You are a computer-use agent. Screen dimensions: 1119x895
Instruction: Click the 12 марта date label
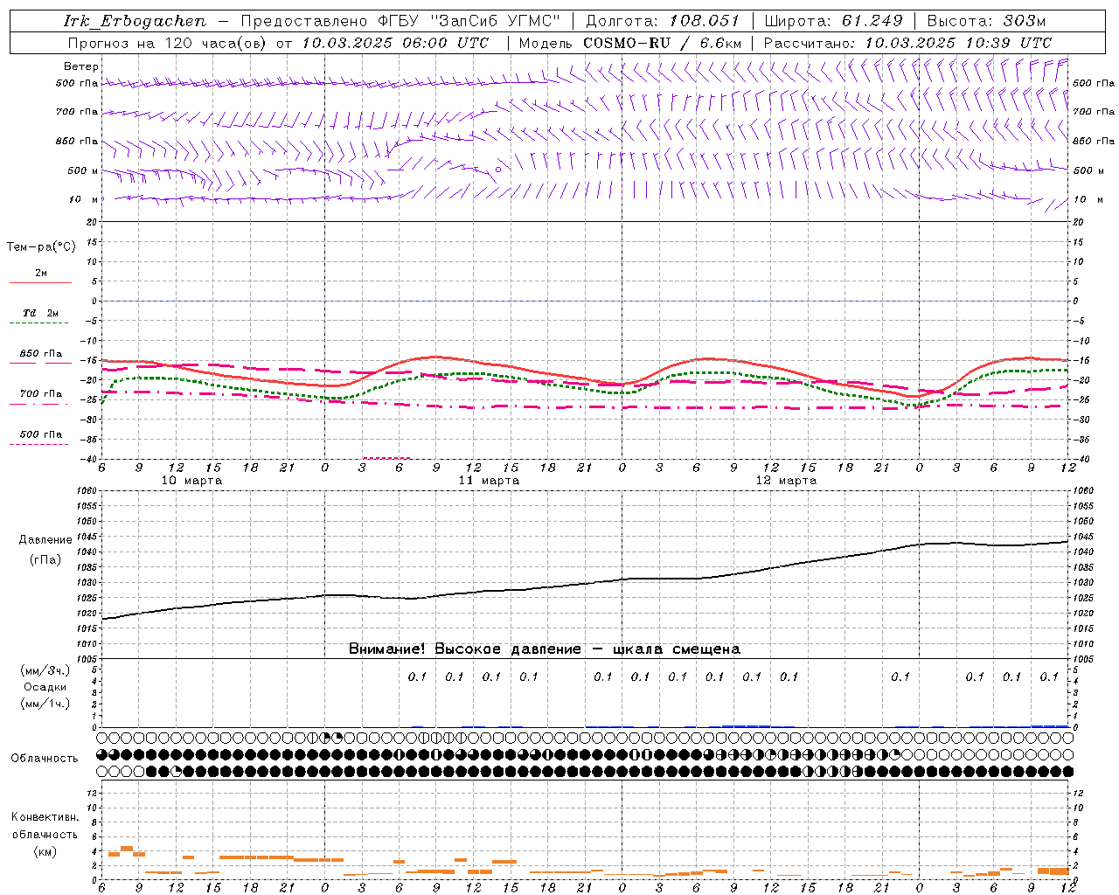[x=786, y=481]
